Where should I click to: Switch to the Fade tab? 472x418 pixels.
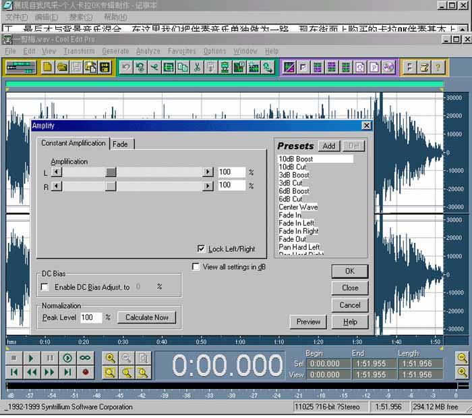click(x=121, y=144)
